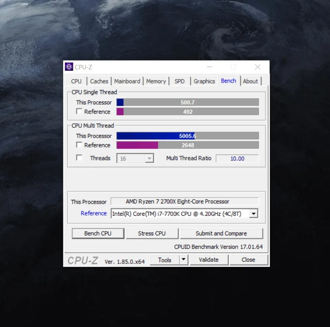Open the CPU tab
330x327 pixels.
[76, 81]
